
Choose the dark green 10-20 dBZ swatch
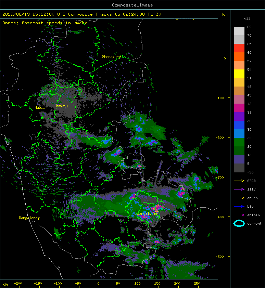[x=239, y=150]
